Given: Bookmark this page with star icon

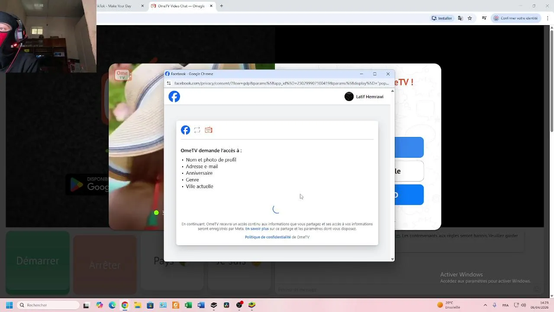Looking at the screenshot, I should (470, 18).
